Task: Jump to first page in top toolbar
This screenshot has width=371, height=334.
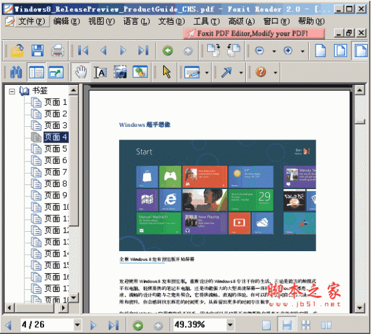Action: pyautogui.click(x=84, y=51)
